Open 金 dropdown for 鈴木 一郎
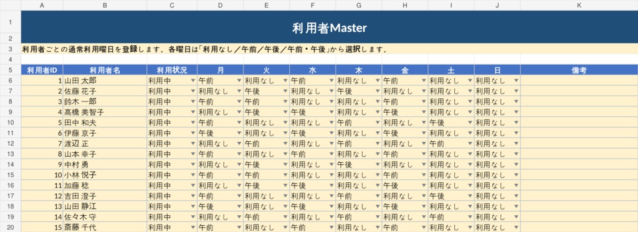Viewport: 638px width, 232px height. coord(424,101)
